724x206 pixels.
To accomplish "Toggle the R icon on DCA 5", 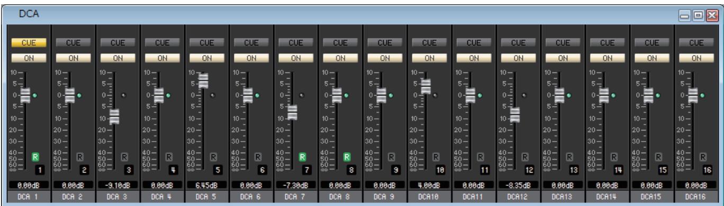I will tap(214, 156).
